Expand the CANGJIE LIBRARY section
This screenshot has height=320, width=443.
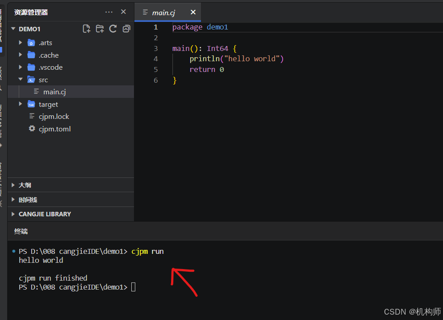click(71, 214)
